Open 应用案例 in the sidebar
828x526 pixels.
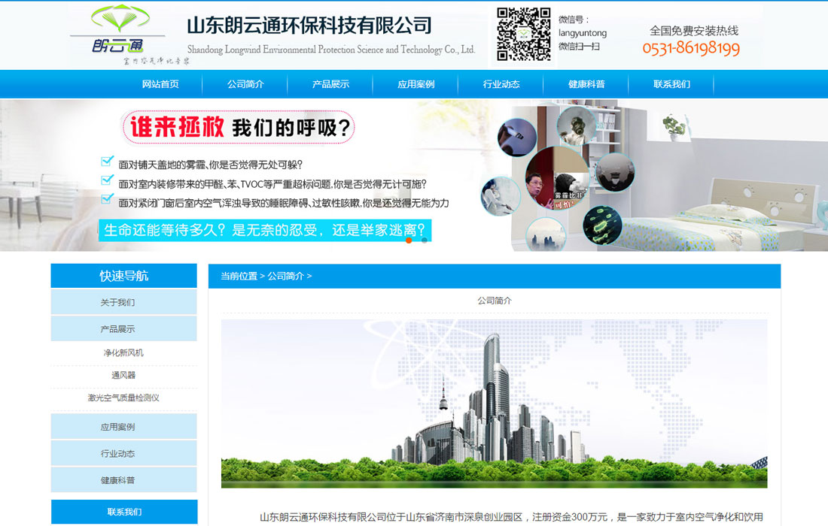(x=124, y=426)
